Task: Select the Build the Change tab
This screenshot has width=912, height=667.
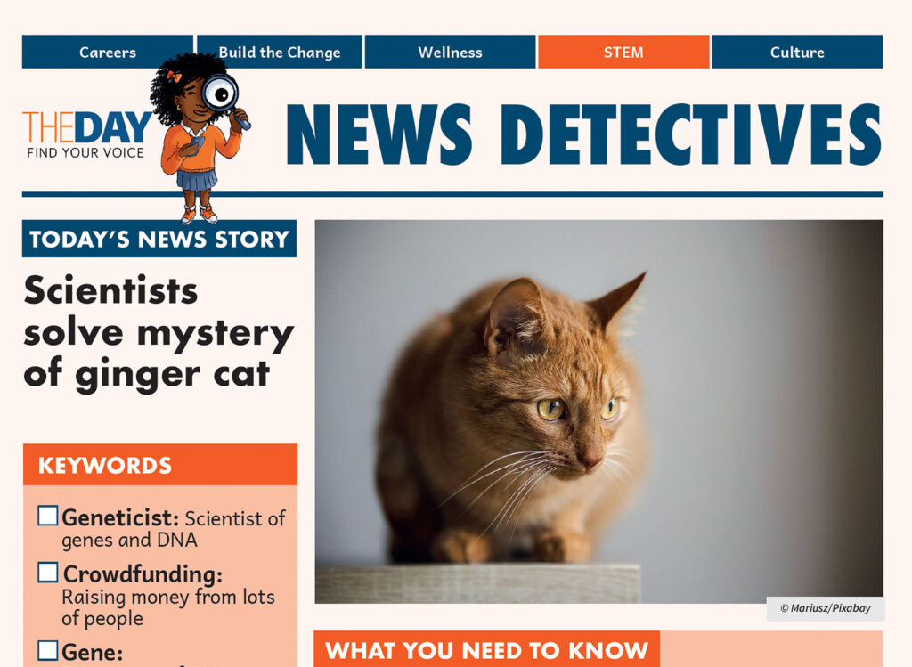Action: pyautogui.click(x=280, y=52)
